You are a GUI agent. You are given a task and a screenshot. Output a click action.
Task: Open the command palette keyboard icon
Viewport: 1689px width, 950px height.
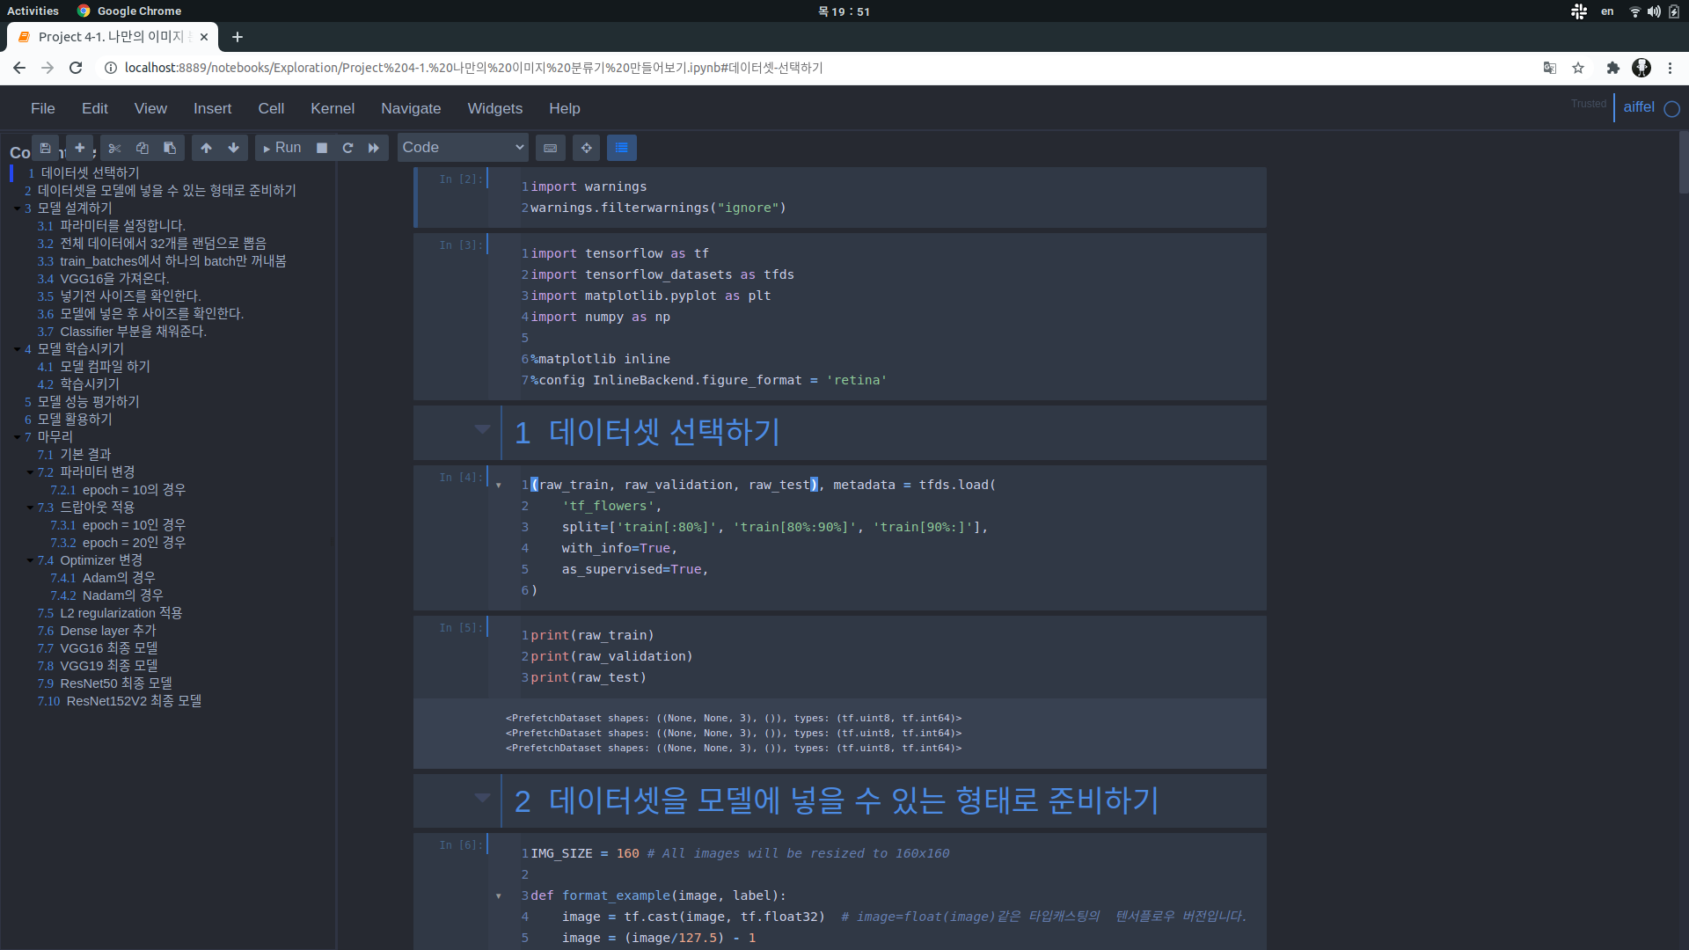click(x=551, y=148)
